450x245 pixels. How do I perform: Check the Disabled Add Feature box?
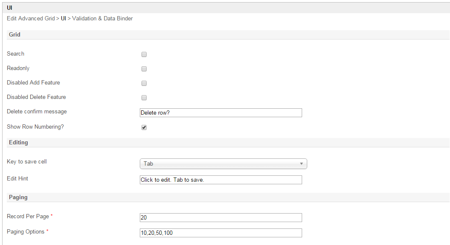(144, 83)
